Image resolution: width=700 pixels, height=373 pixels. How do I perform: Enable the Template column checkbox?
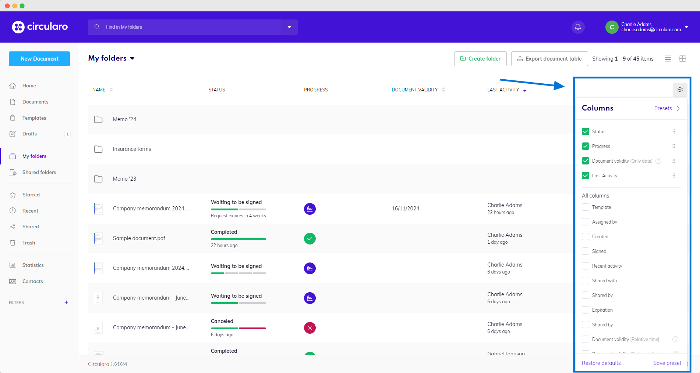586,207
